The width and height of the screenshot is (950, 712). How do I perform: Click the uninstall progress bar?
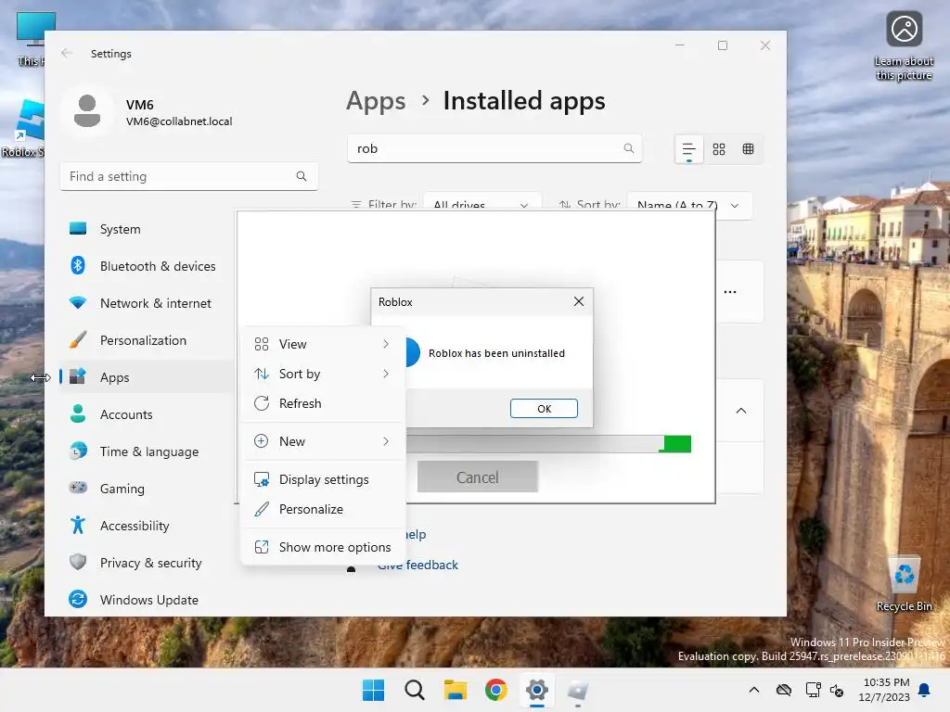point(548,444)
